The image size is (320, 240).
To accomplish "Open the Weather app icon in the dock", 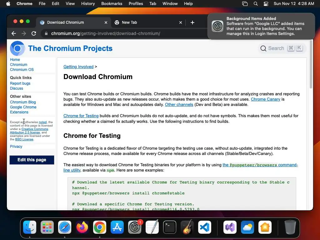I will [247, 227].
